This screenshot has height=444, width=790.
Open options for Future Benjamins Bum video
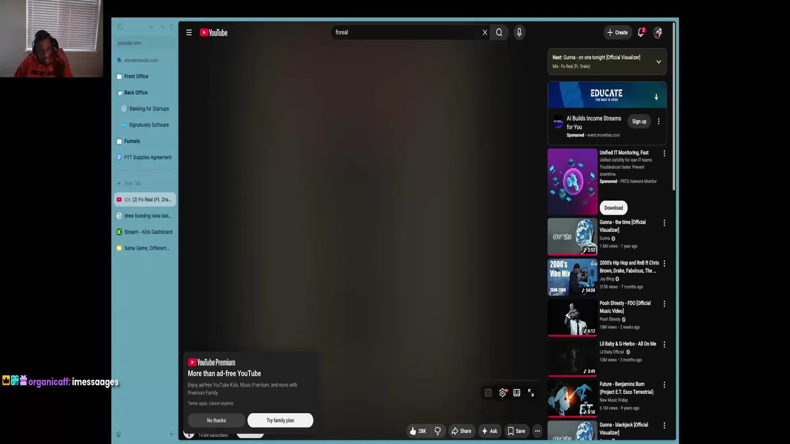click(664, 385)
